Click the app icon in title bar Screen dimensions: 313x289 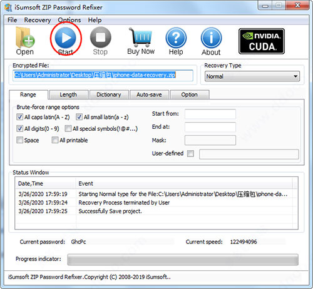[8, 8]
